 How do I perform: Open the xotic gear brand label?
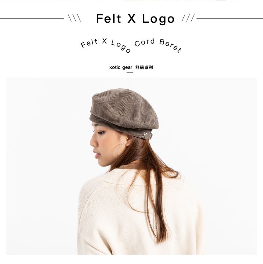tap(121, 67)
